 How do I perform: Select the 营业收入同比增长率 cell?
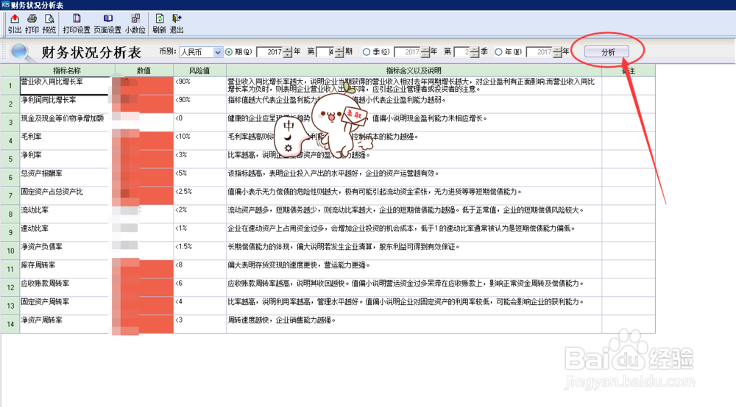click(x=66, y=86)
